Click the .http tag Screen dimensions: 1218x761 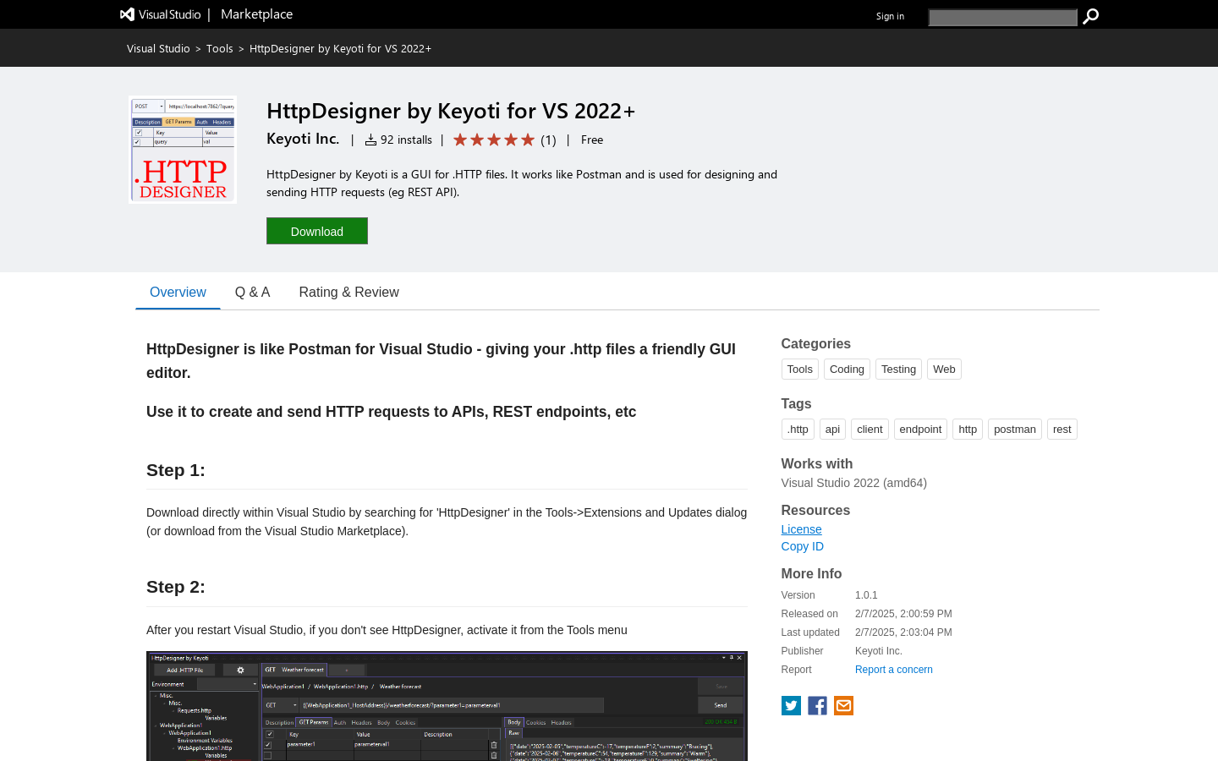(x=798, y=430)
